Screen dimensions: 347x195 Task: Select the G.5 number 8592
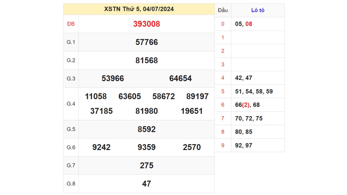147,129
